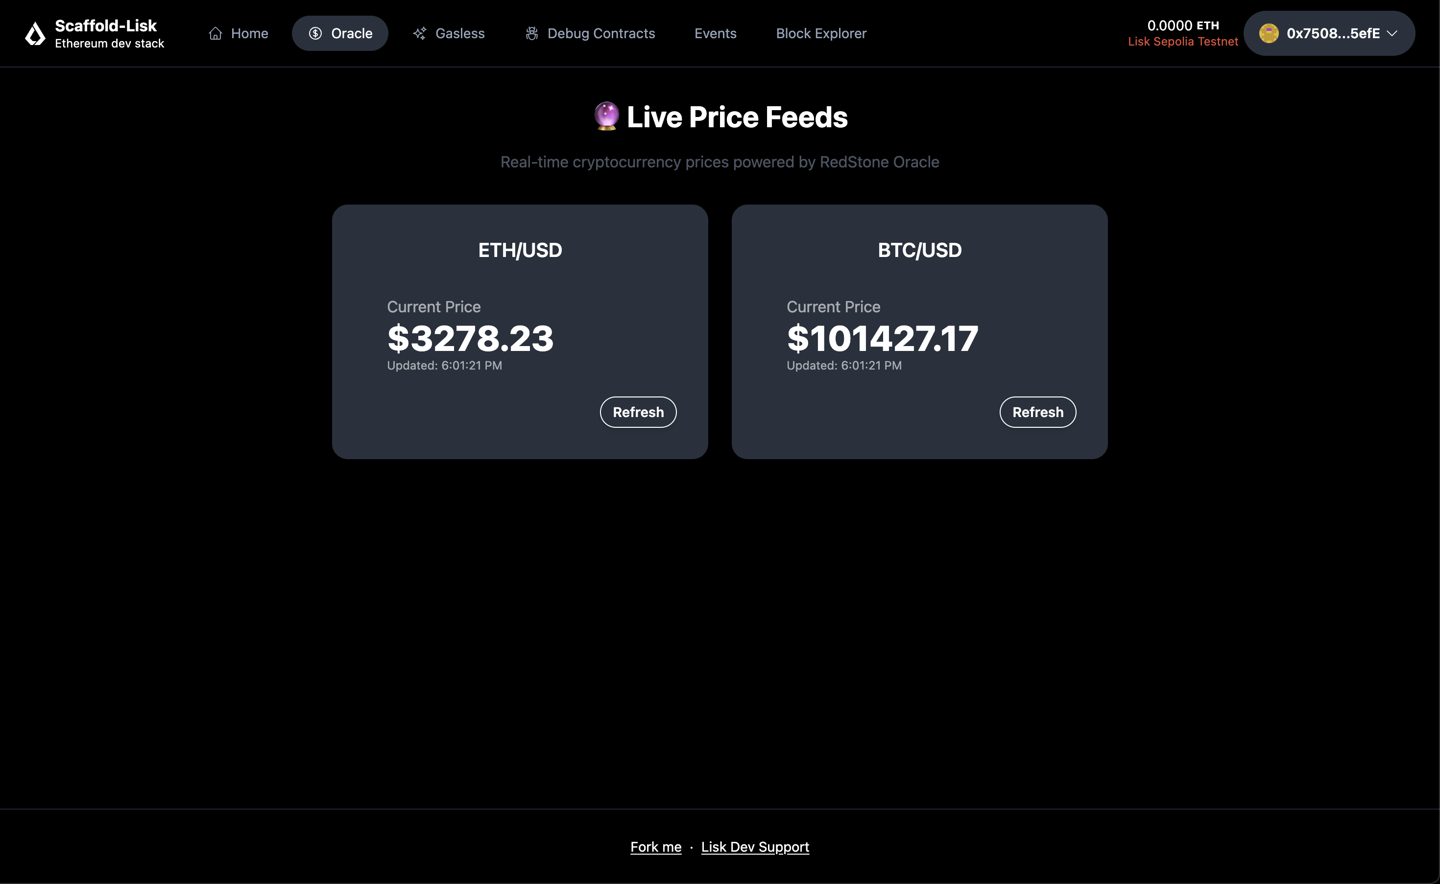Navigate back to Home
The width and height of the screenshot is (1440, 884).
[x=250, y=33]
